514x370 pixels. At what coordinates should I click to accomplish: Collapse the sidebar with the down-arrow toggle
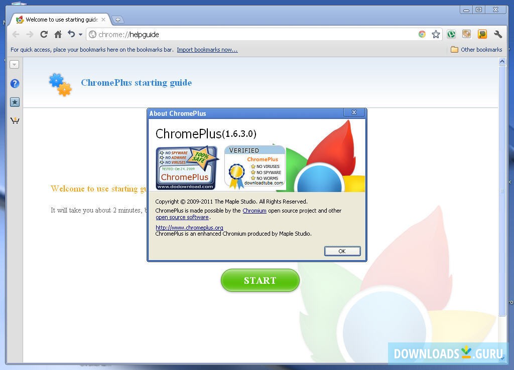[15, 64]
